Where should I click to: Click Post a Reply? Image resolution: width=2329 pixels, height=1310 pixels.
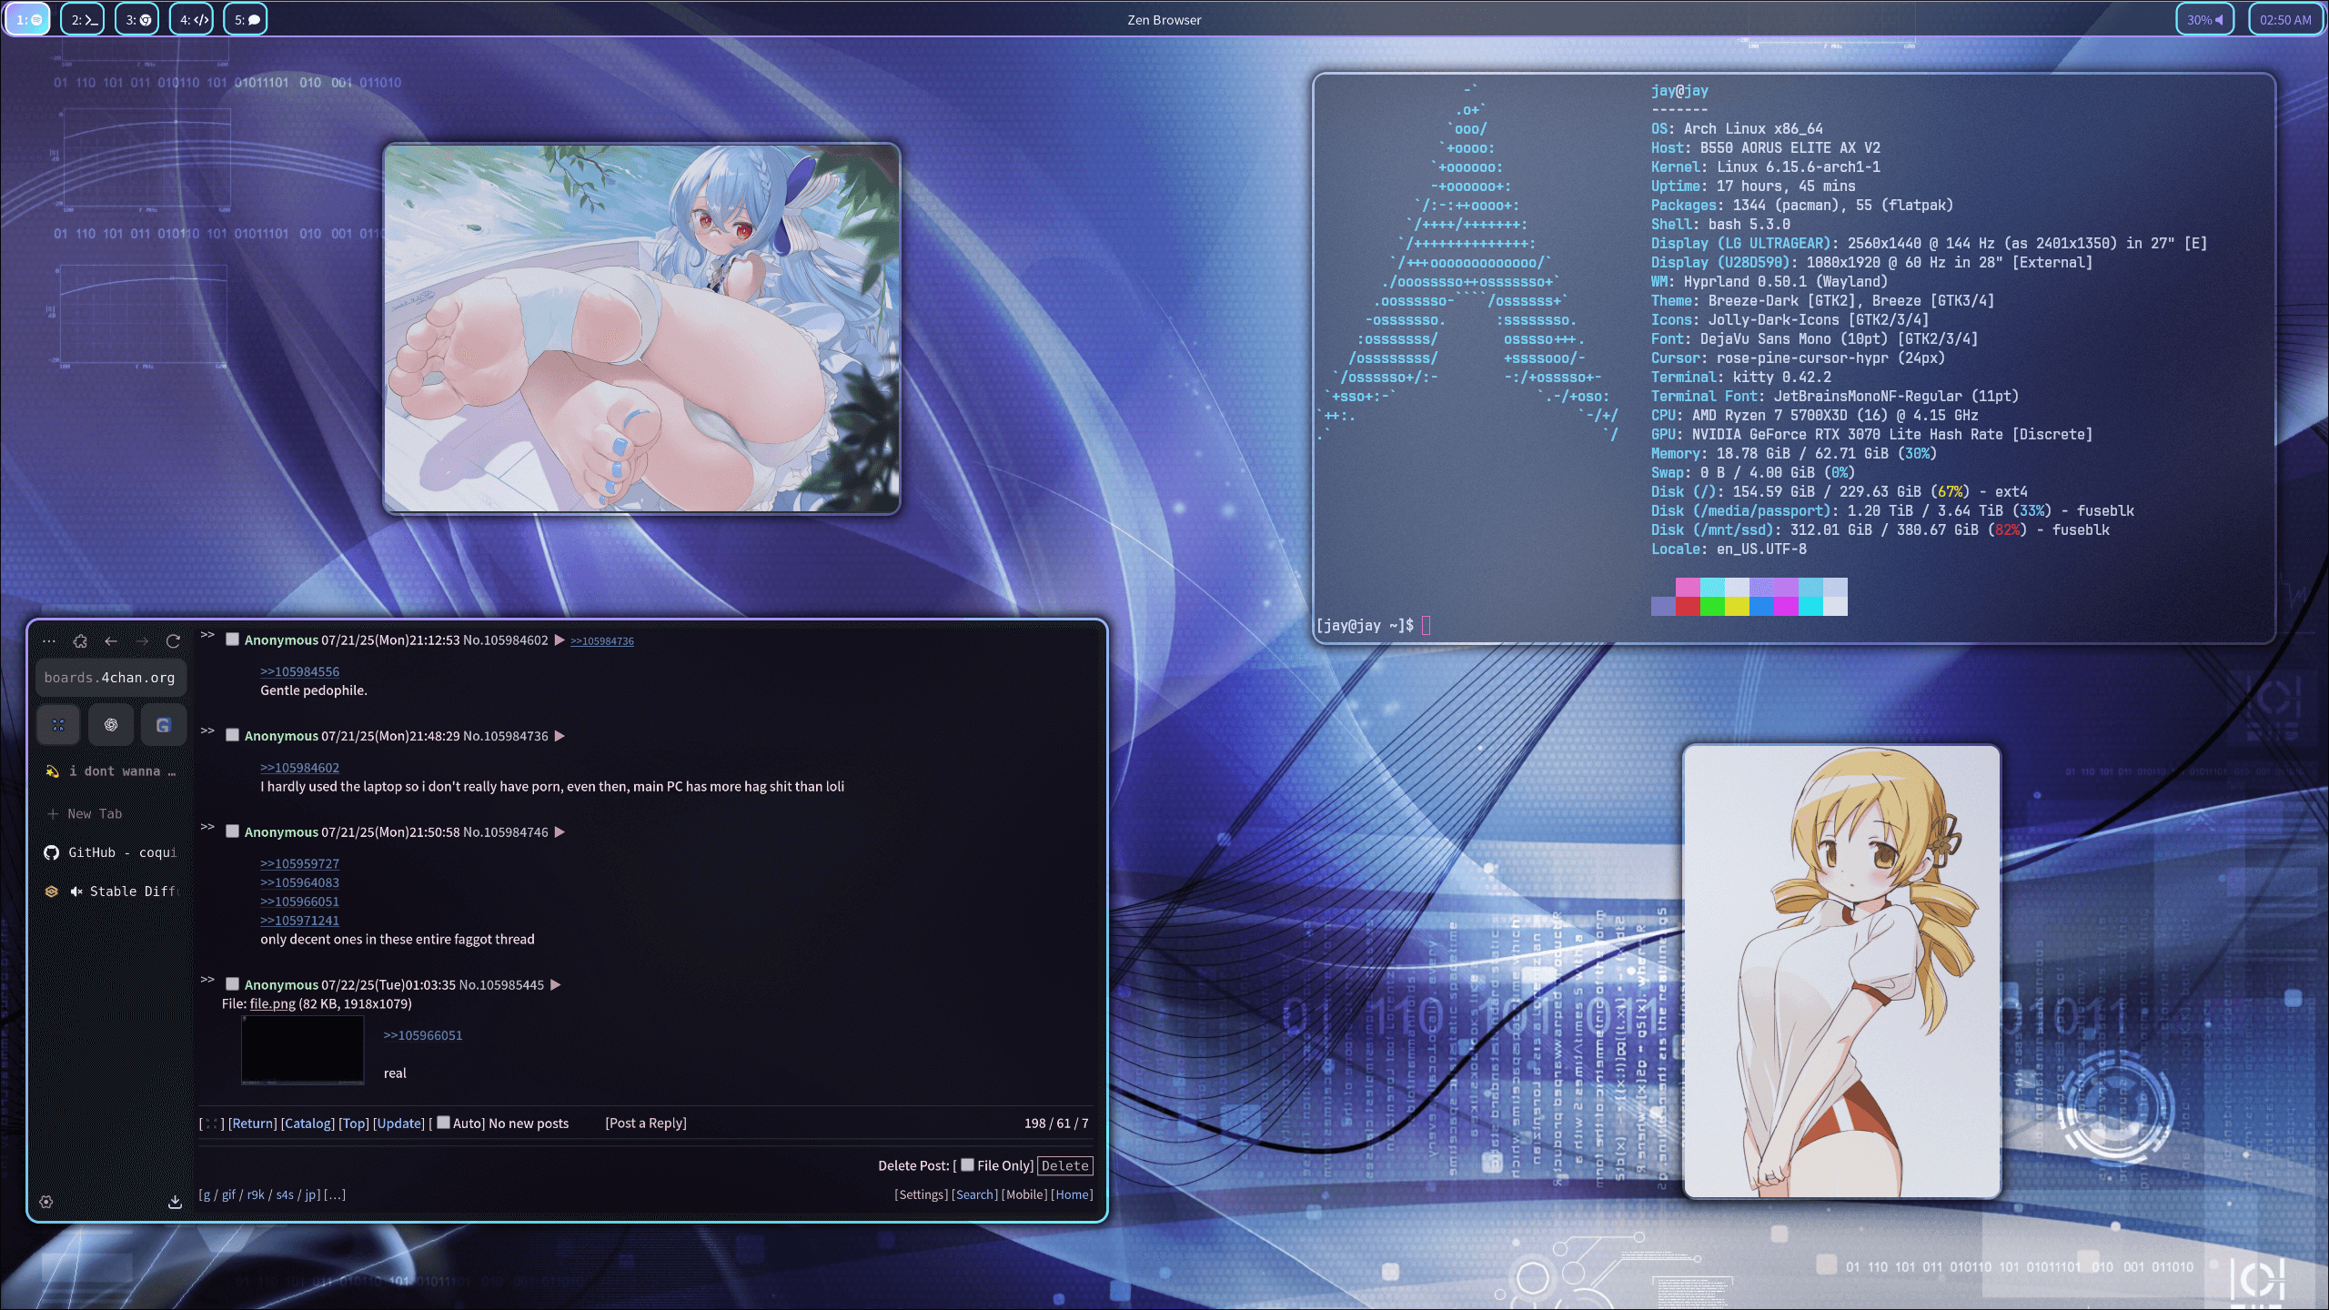(646, 1124)
